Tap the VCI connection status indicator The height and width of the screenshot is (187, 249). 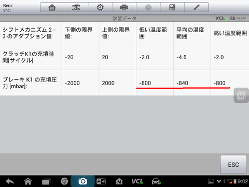click(x=220, y=18)
